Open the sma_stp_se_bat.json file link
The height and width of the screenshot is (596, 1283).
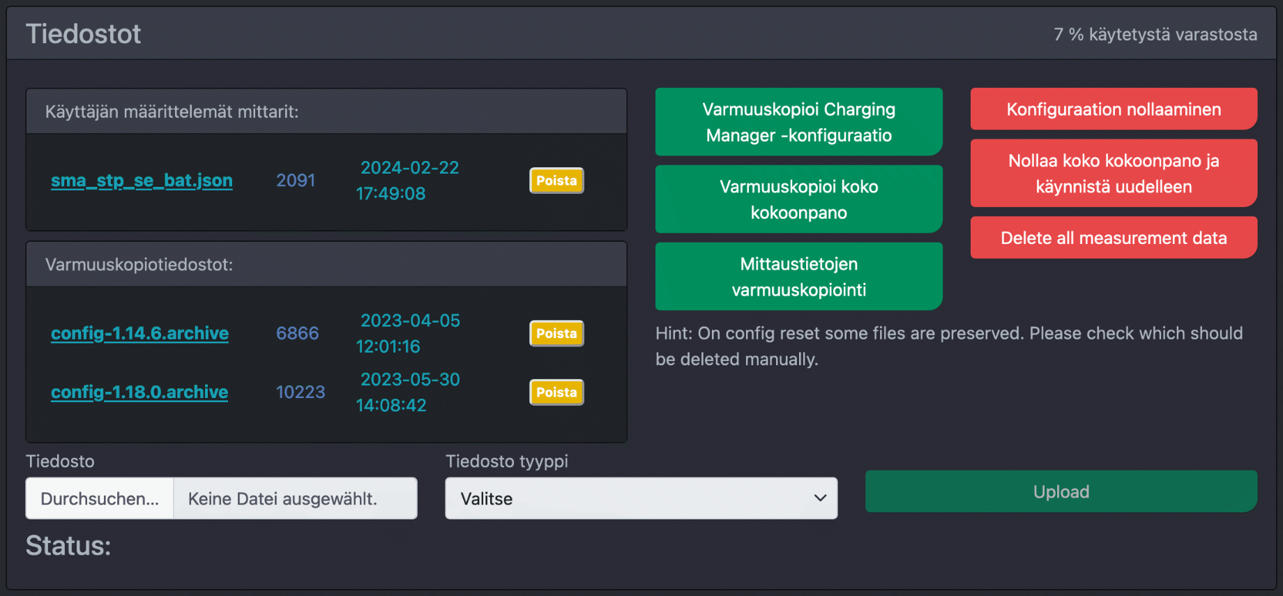pos(142,181)
